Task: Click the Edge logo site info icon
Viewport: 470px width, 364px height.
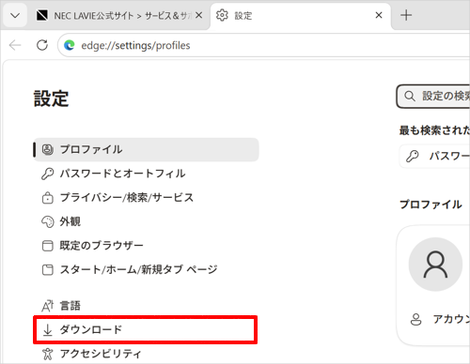Action: [70, 45]
